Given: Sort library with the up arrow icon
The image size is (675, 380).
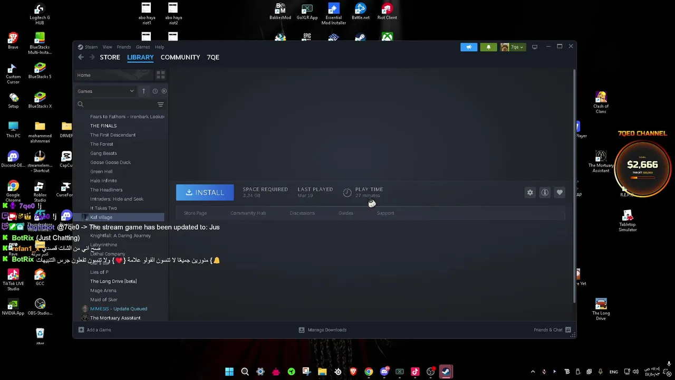Looking at the screenshot, I should [x=143, y=91].
